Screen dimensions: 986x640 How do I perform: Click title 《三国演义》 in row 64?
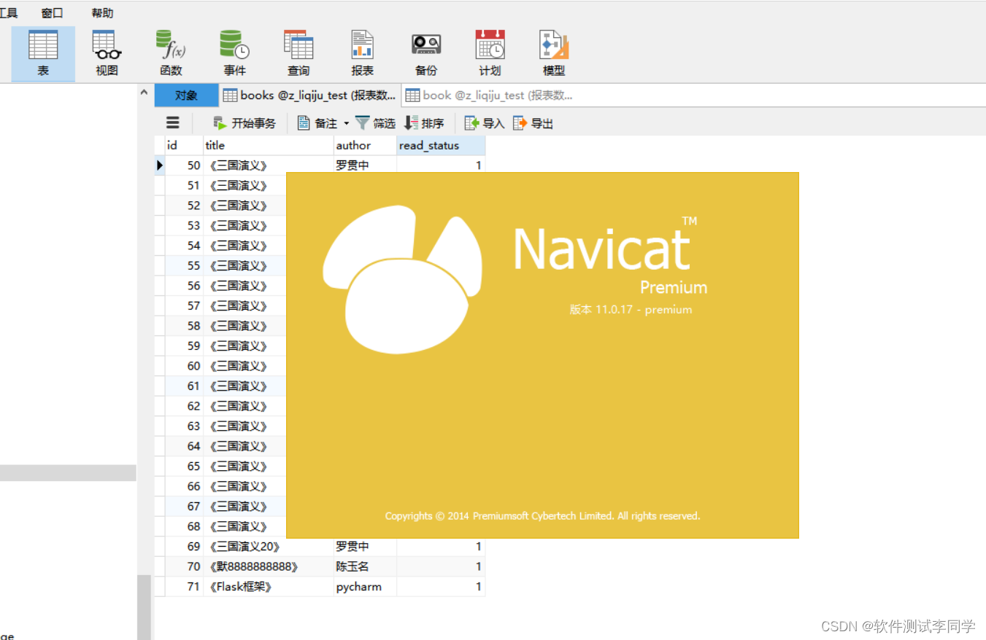(244, 446)
